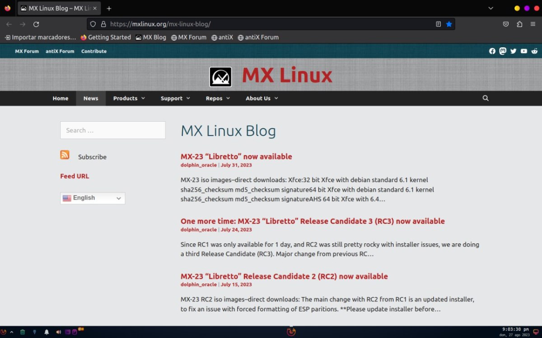Viewport: 542px width, 338px height.
Task: Toggle the bookmark star for this page
Action: click(449, 24)
